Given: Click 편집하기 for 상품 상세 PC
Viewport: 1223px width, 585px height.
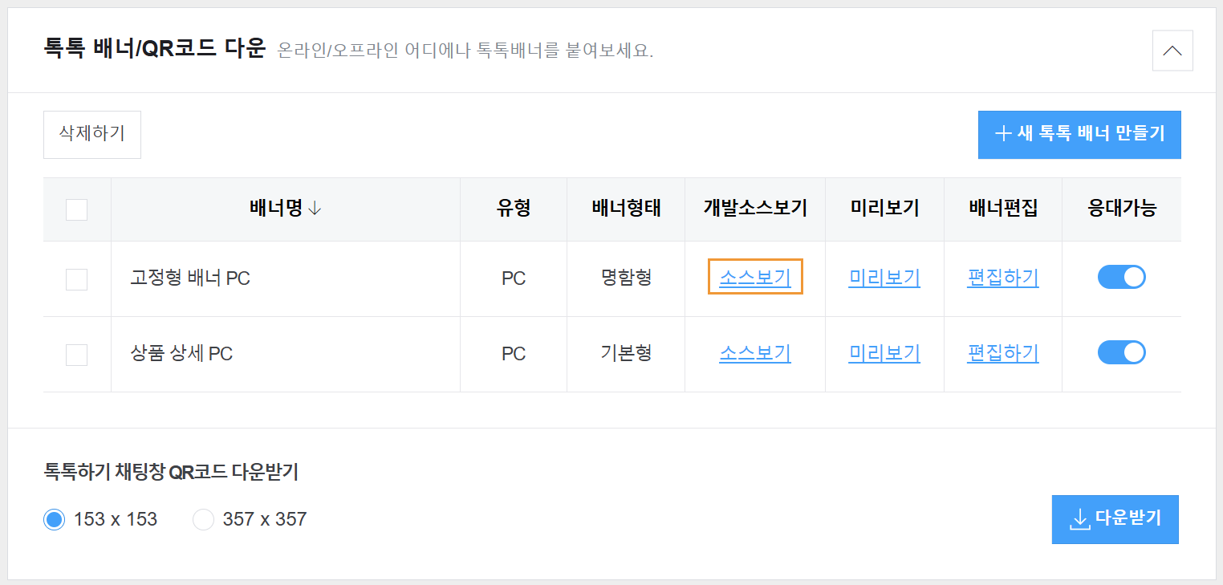Looking at the screenshot, I should point(1002,353).
